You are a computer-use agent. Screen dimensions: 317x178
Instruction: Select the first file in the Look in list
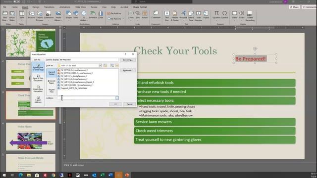pyautogui.click(x=74, y=70)
